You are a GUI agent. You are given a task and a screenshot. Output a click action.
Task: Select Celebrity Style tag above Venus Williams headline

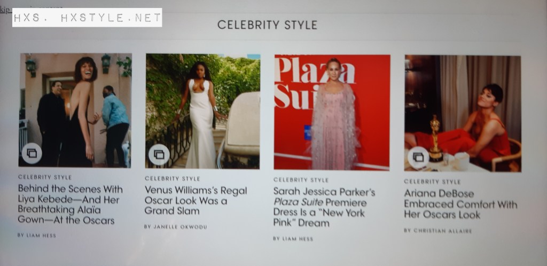click(173, 178)
